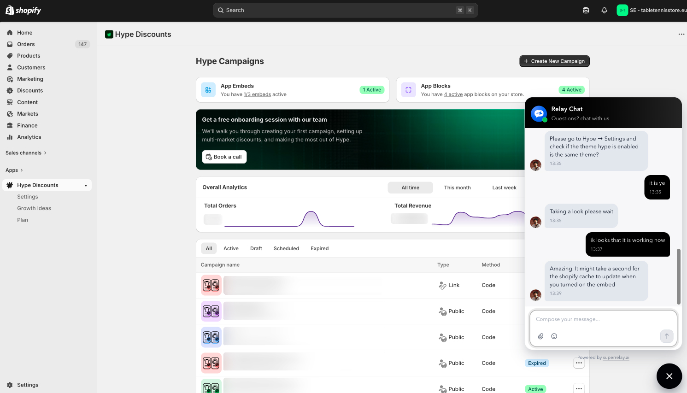
Task: Show analytics for This month
Action: tap(457, 188)
